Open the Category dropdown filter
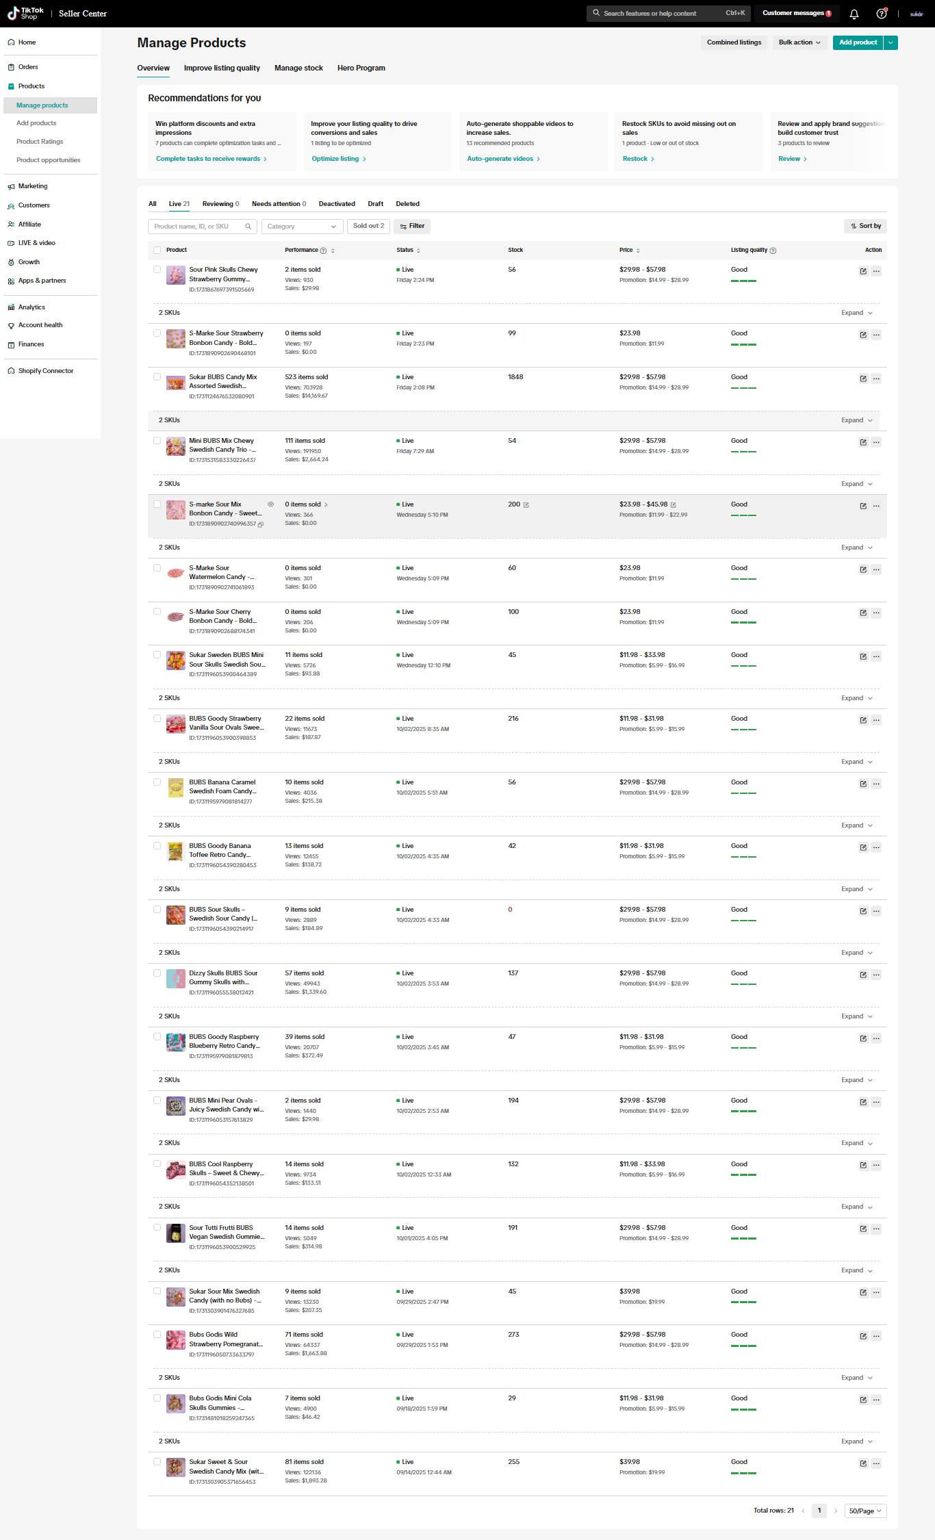Viewport: 935px width, 1540px height. (x=302, y=227)
